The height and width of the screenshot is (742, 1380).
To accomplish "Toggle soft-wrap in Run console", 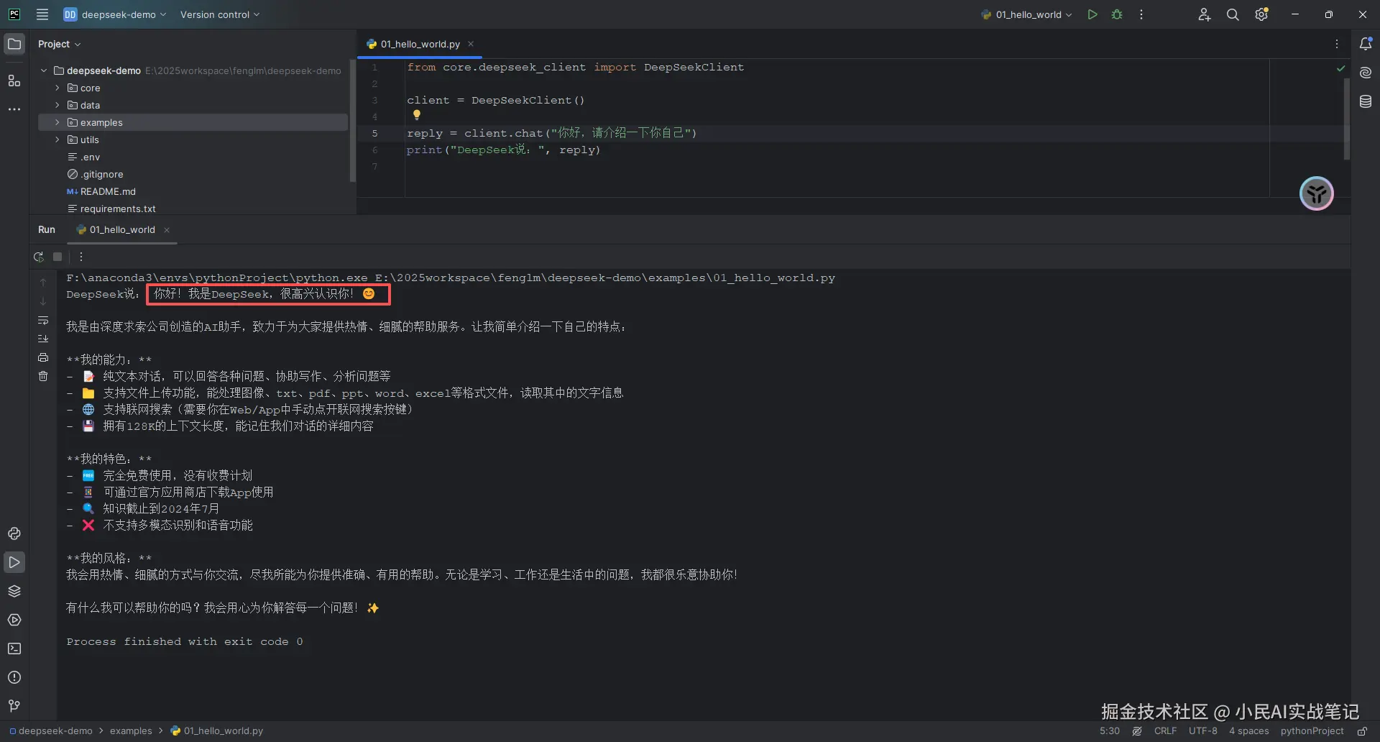I will coord(43,320).
